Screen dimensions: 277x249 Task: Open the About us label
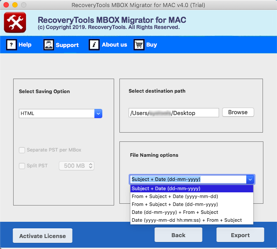point(115,45)
